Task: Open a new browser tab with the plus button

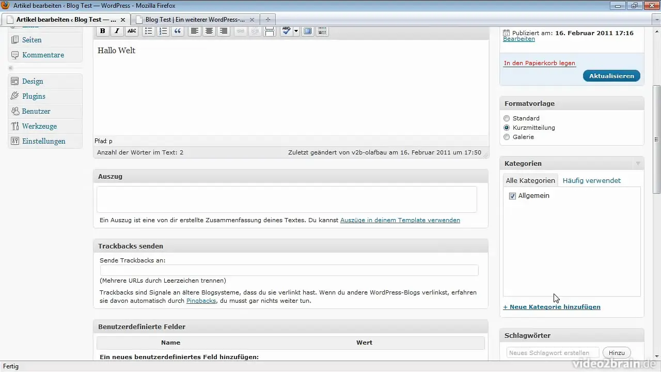Action: (x=267, y=20)
